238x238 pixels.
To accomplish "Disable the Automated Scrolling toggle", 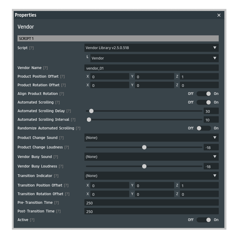I will coord(204,102).
